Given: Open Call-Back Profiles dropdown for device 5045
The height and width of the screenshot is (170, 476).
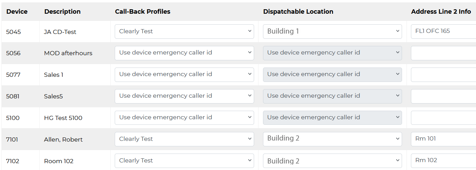Looking at the screenshot, I should click(x=184, y=32).
